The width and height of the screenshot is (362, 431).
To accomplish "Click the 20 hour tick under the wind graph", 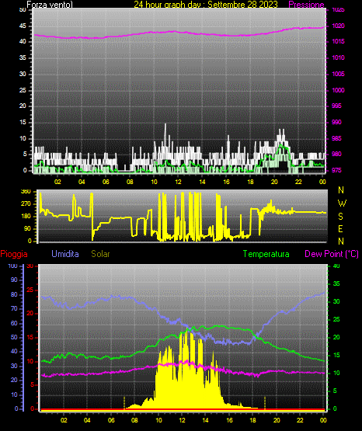I will click(x=274, y=182).
